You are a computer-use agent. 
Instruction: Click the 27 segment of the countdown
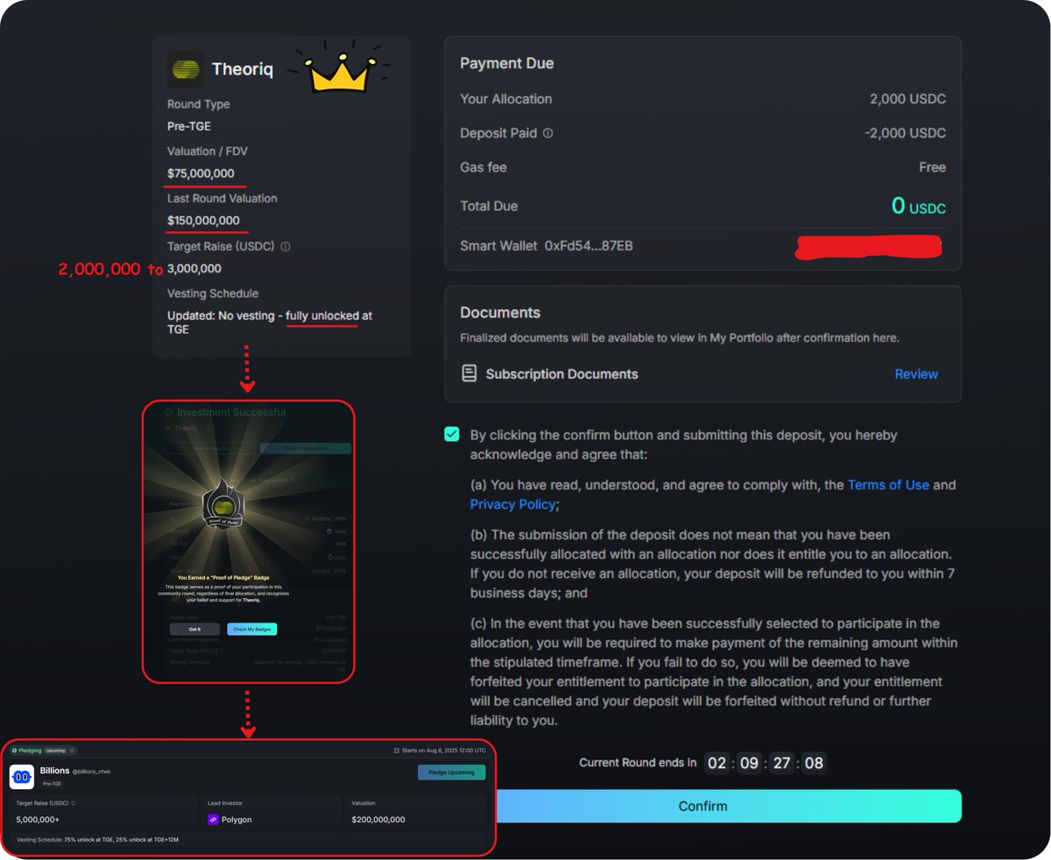tap(782, 763)
